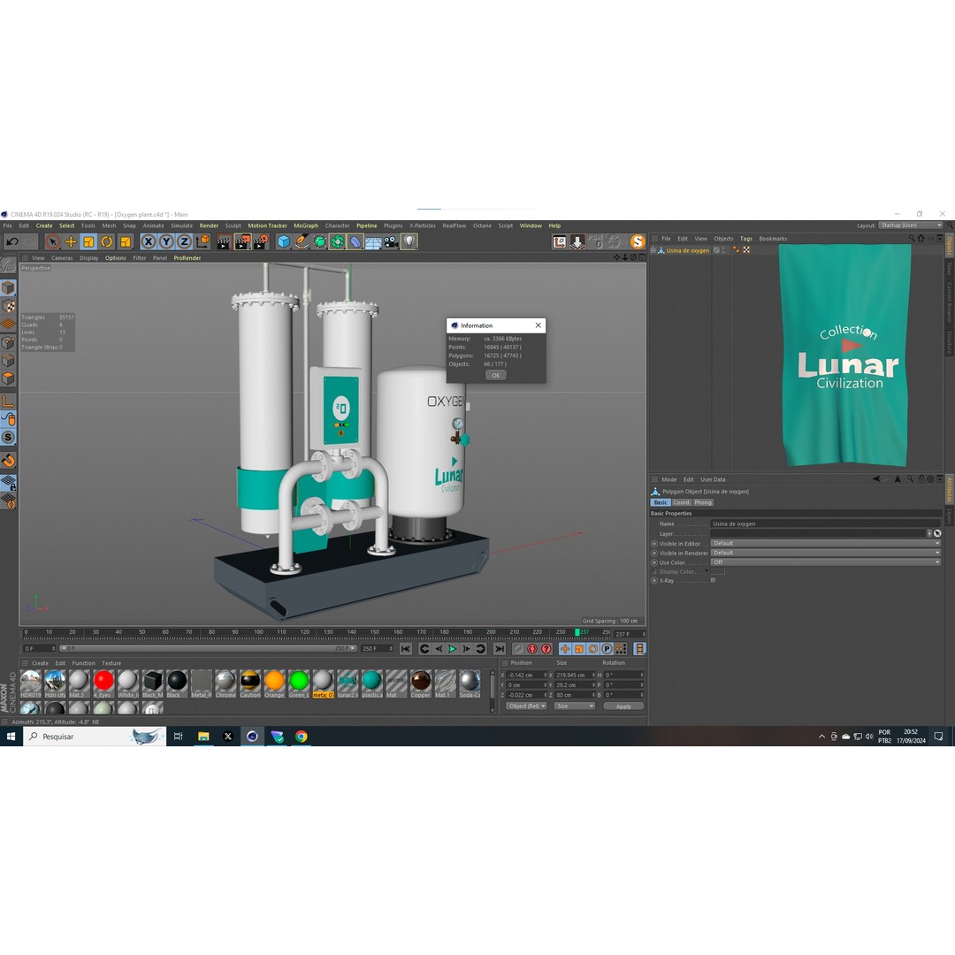Switch to the Coord. tab

pyautogui.click(x=682, y=502)
